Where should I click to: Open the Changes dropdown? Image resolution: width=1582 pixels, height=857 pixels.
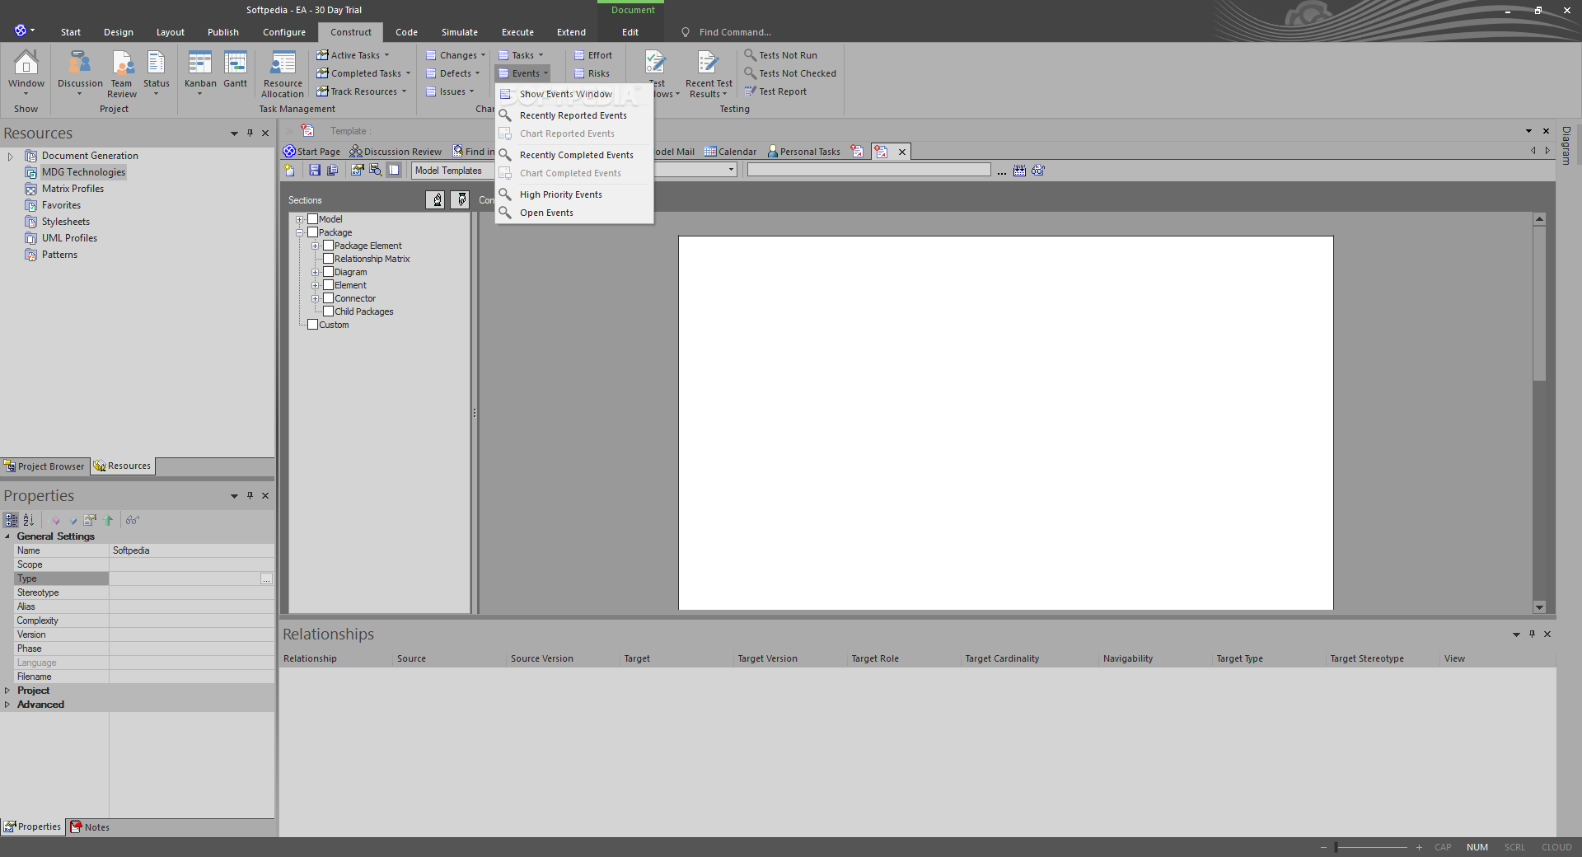(456, 55)
